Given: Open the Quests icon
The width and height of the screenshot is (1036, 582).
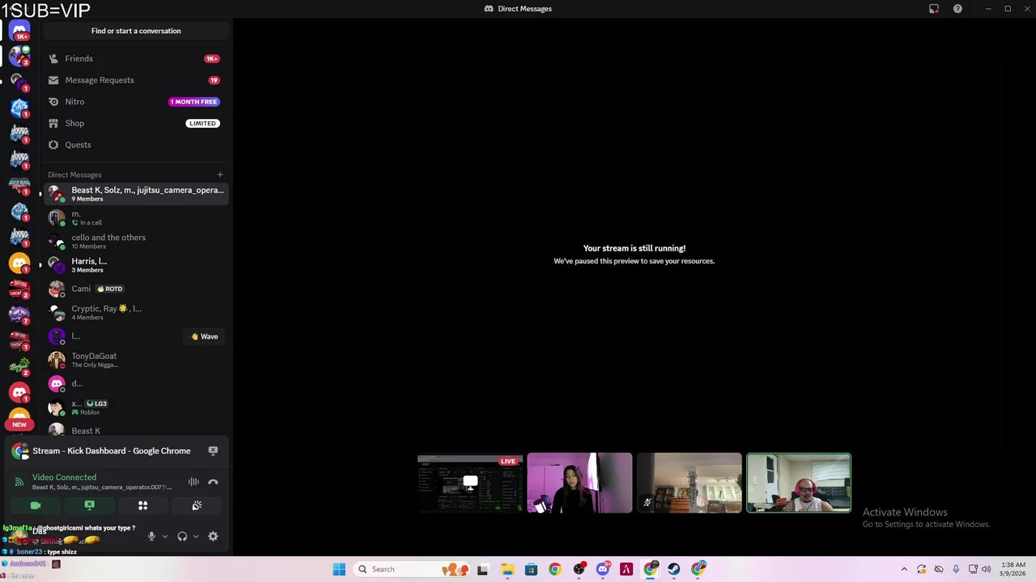Looking at the screenshot, I should click(x=53, y=145).
